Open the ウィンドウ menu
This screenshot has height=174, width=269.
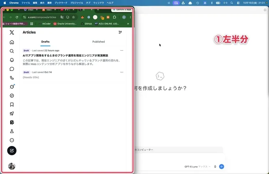pos(99,3)
